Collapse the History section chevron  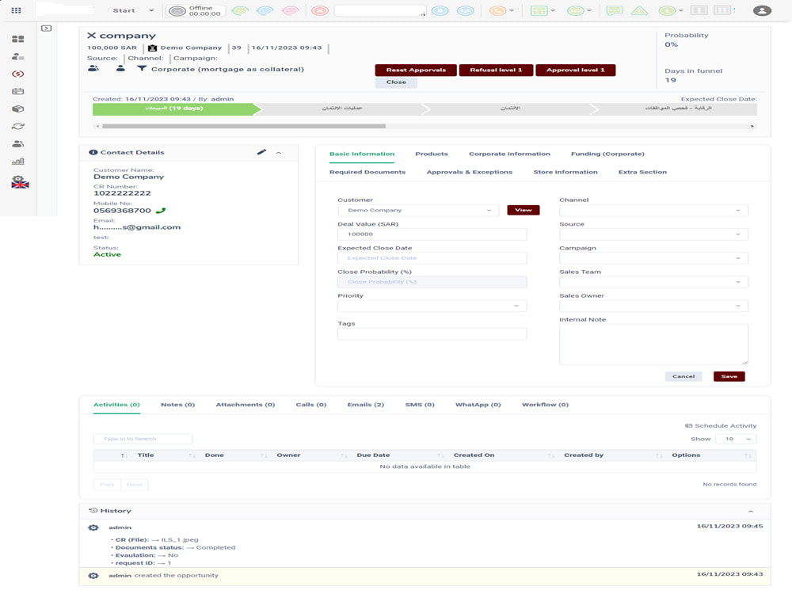tap(751, 511)
